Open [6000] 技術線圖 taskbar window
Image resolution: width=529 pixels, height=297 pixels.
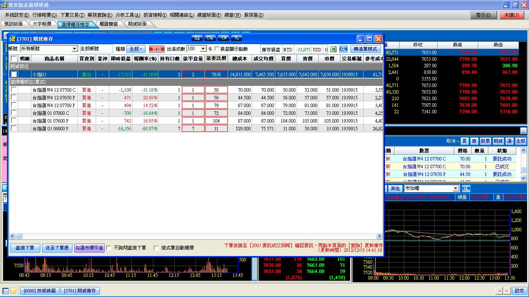(x=40, y=291)
